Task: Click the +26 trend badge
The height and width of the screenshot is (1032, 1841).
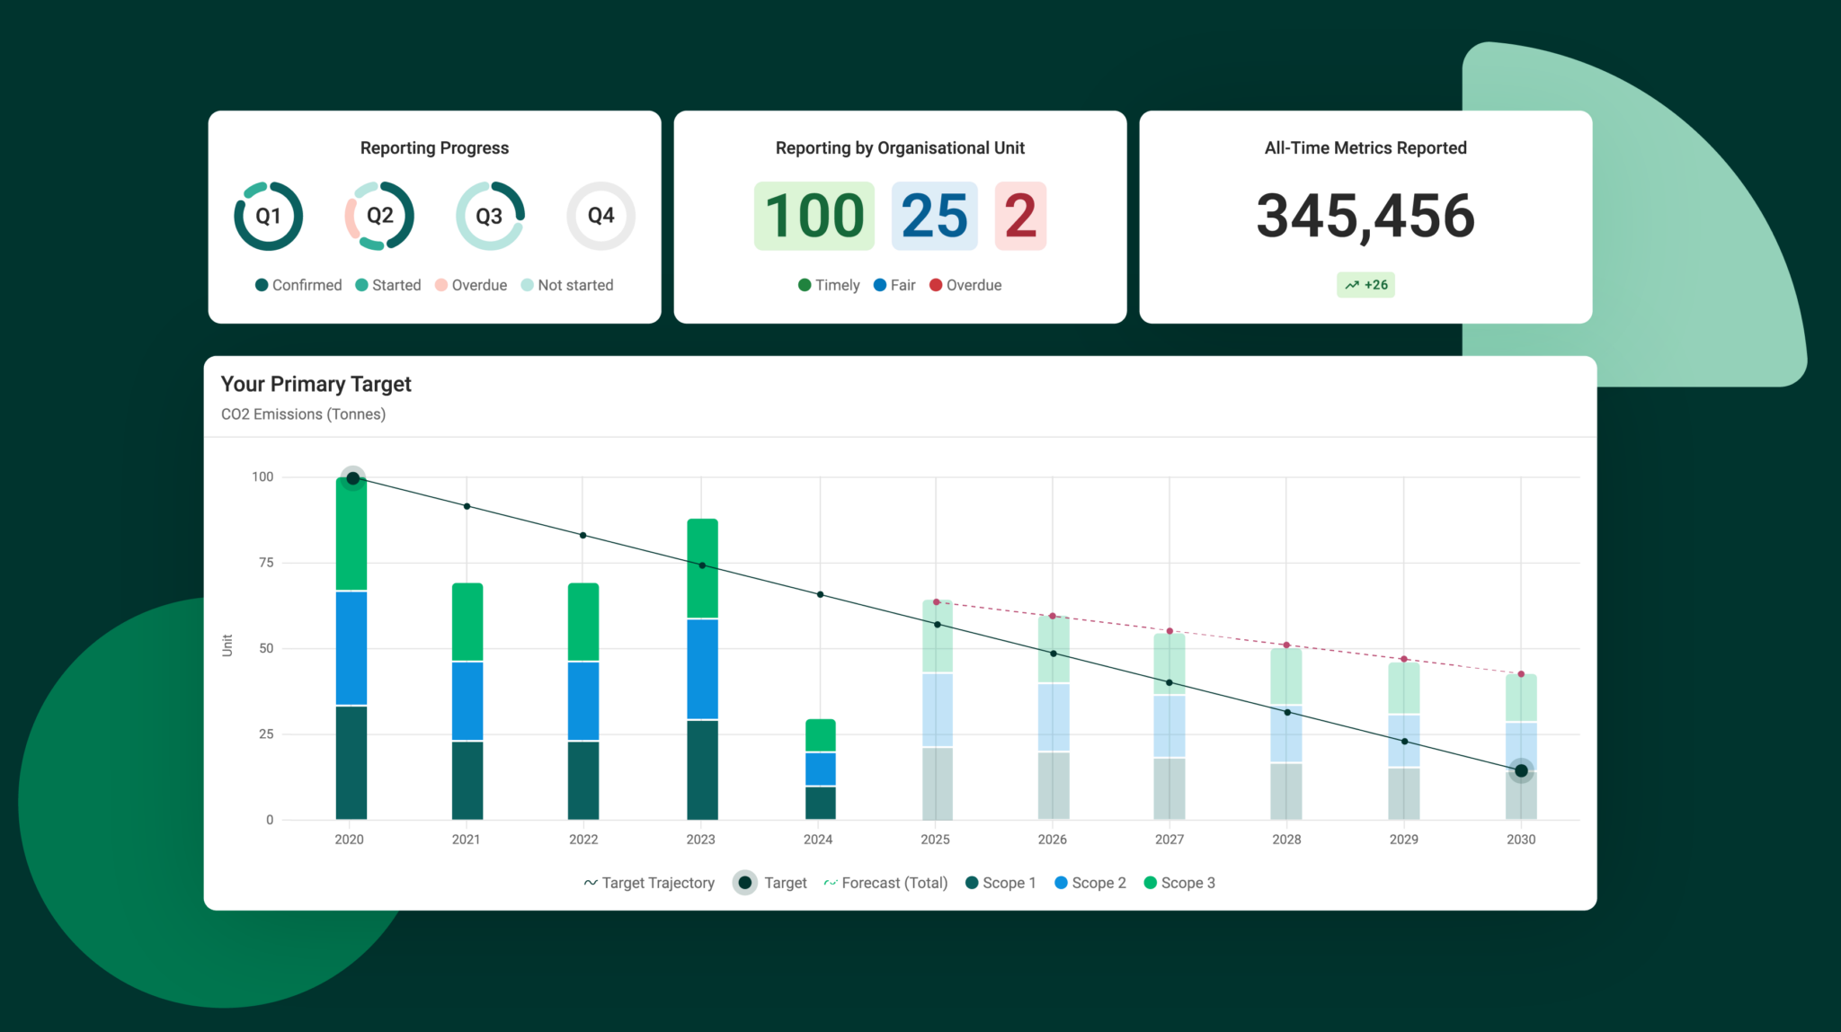Action: [x=1365, y=285]
